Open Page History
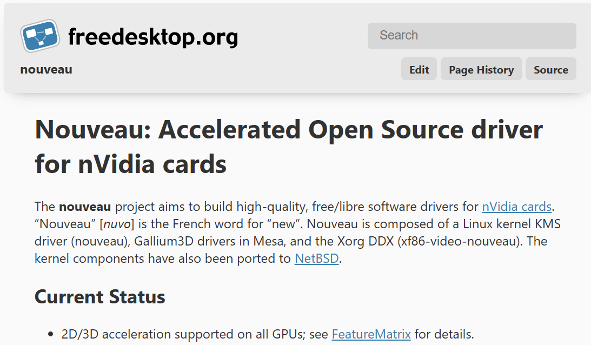The image size is (591, 345). coord(481,69)
